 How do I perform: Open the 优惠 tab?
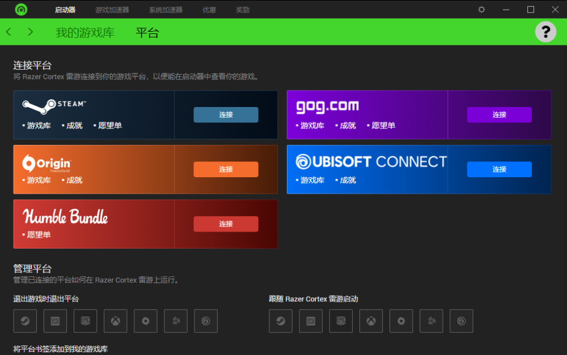click(209, 10)
